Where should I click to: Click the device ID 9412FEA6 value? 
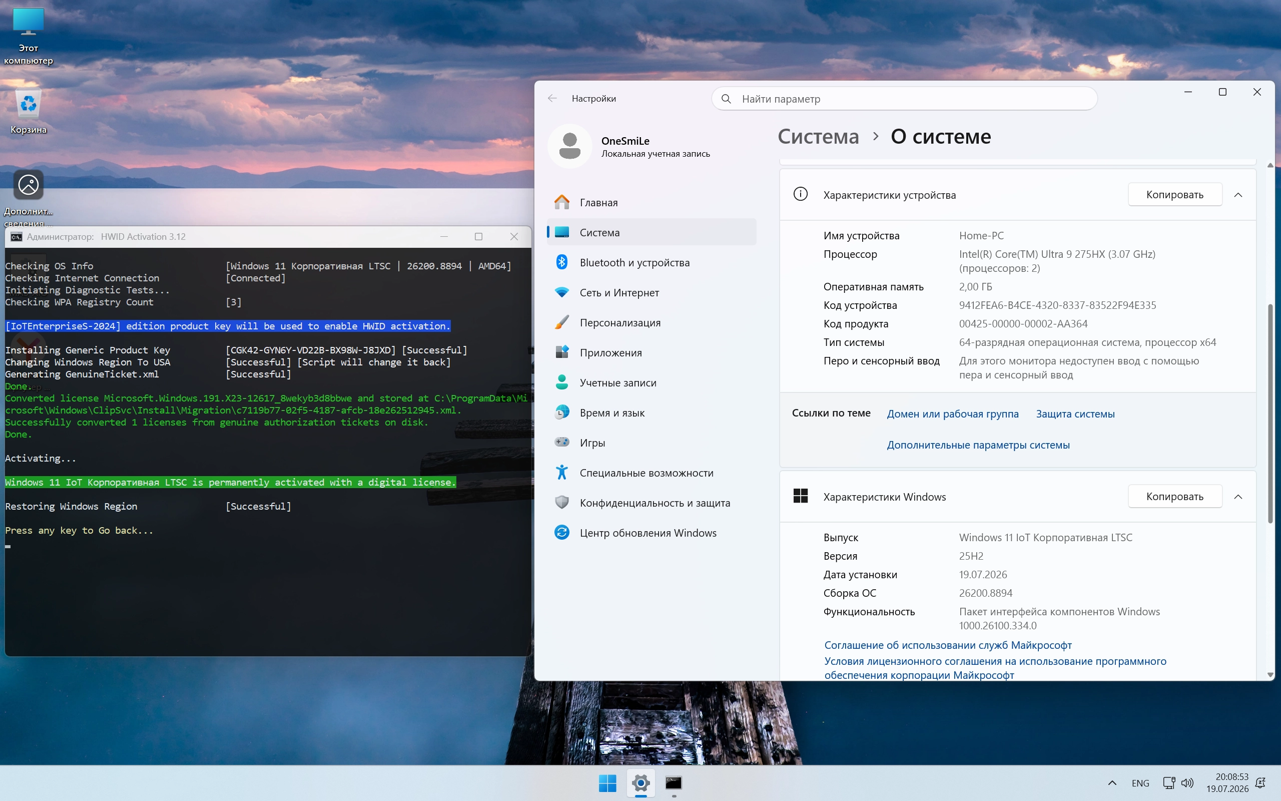coord(1057,305)
